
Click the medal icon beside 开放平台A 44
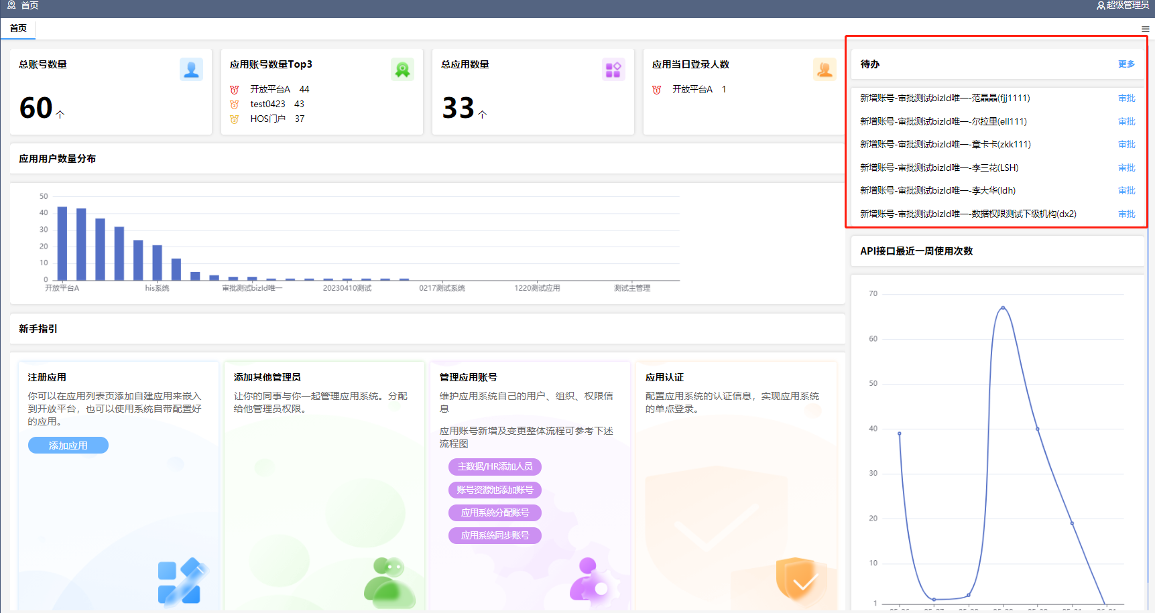point(235,90)
